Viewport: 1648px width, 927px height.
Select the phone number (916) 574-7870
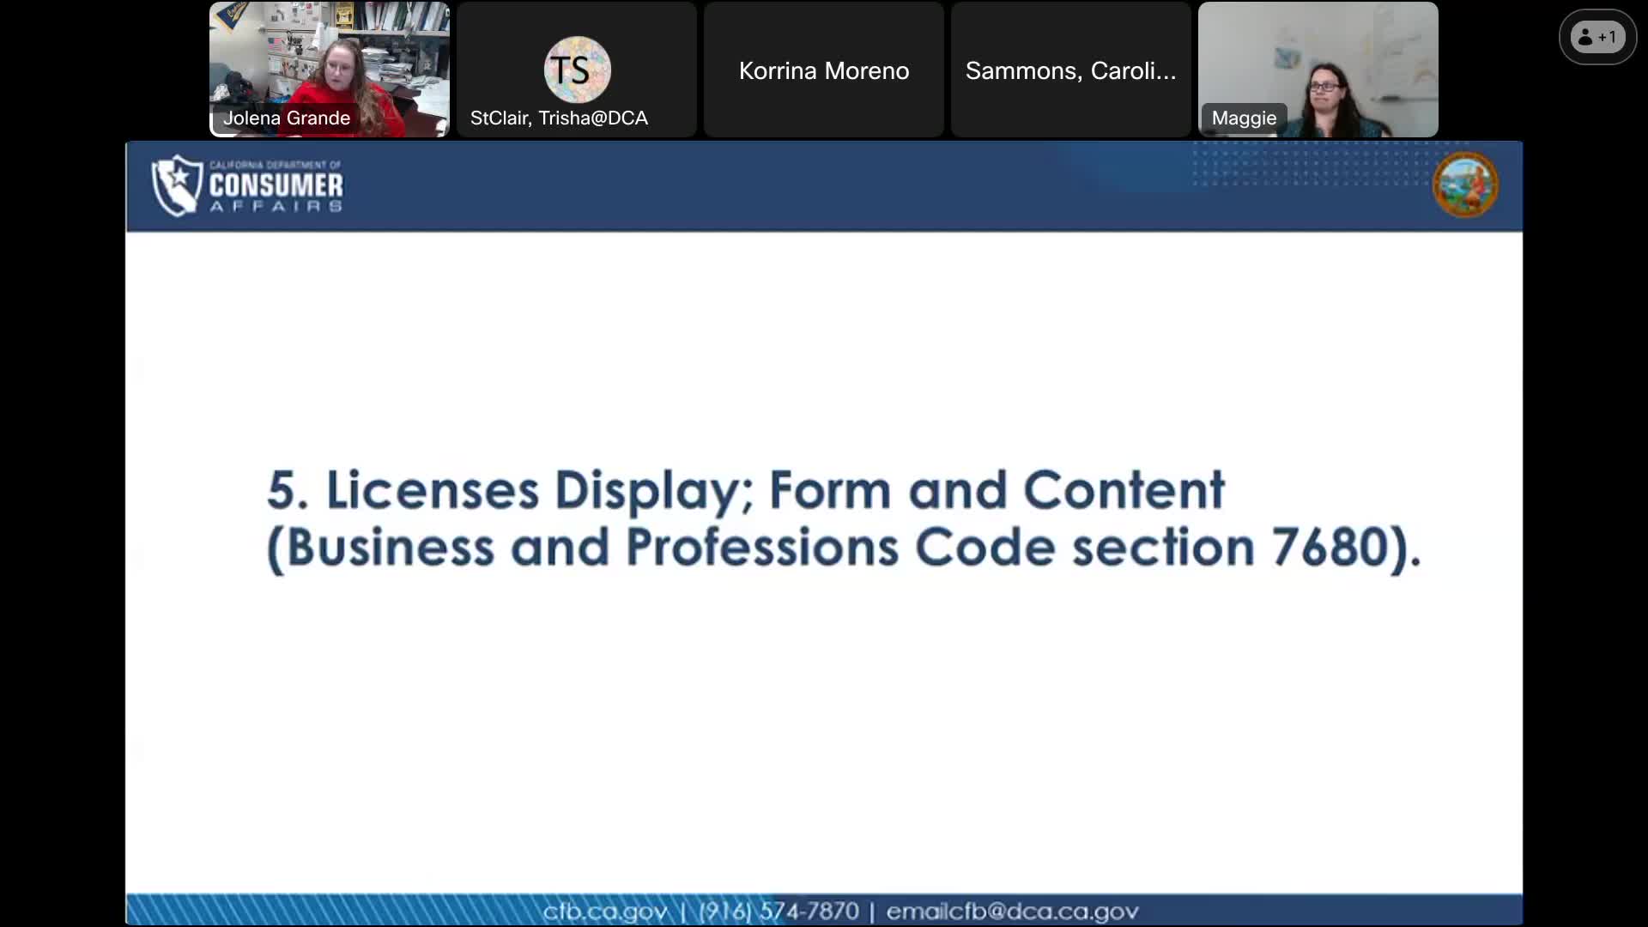coord(777,912)
